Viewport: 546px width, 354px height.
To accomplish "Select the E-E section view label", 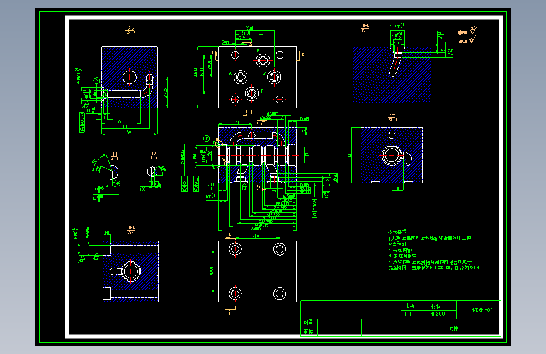I will [x=366, y=28].
